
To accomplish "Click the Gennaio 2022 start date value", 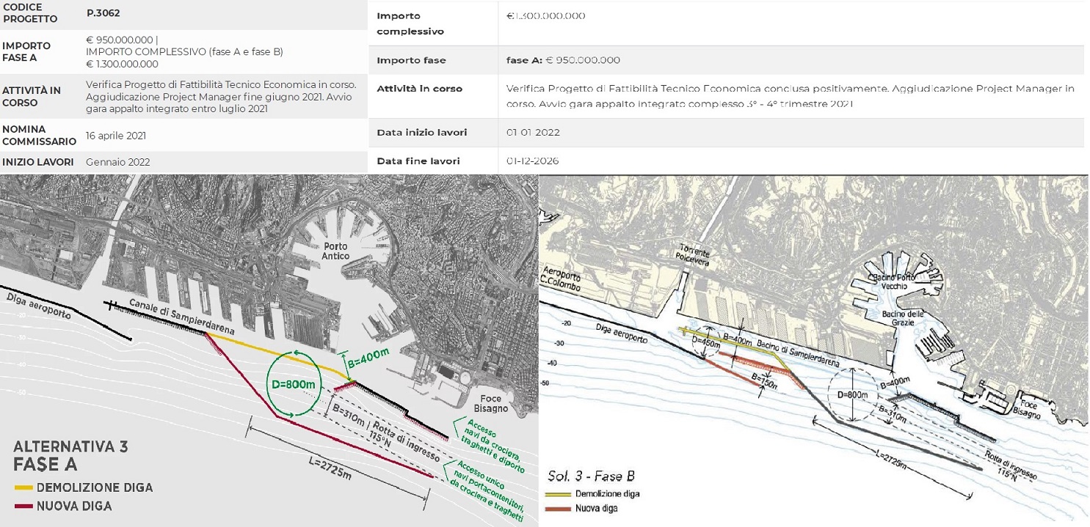I will pos(117,162).
